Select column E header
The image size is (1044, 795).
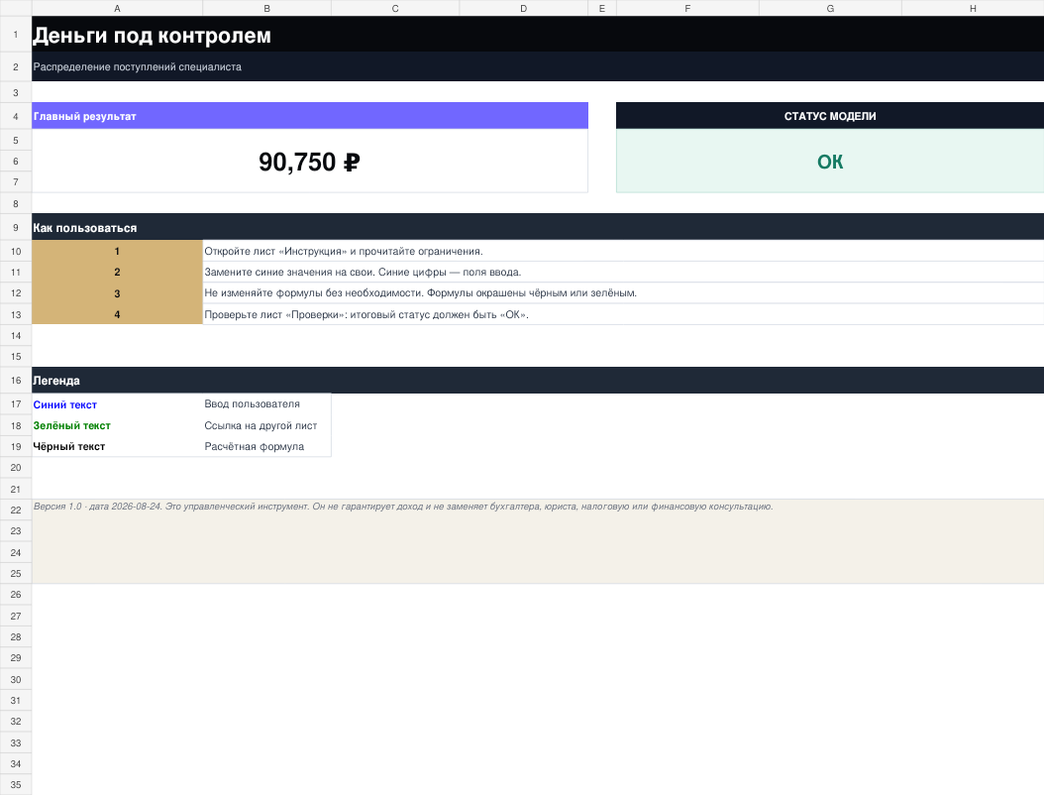click(x=602, y=8)
